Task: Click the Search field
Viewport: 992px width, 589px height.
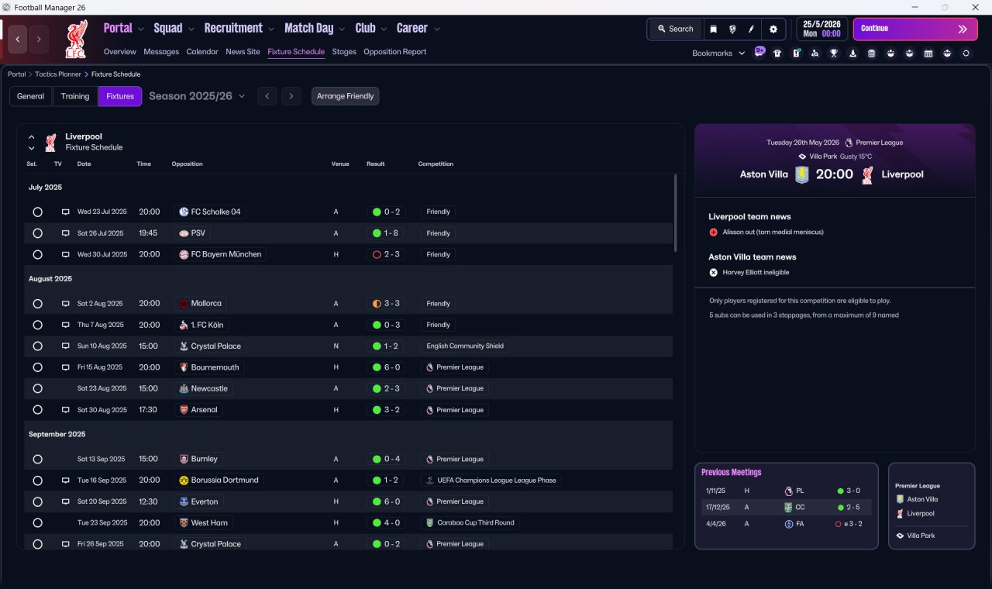Action: click(675, 29)
